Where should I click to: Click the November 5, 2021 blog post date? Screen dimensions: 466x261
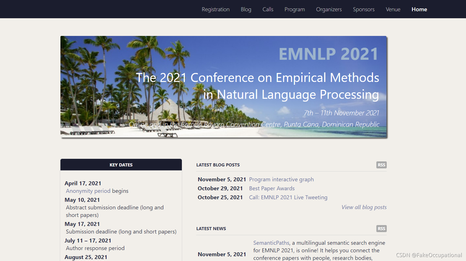coord(222,179)
